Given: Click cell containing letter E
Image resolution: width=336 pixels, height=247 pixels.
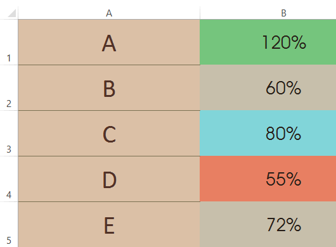Looking at the screenshot, I should 109,225.
